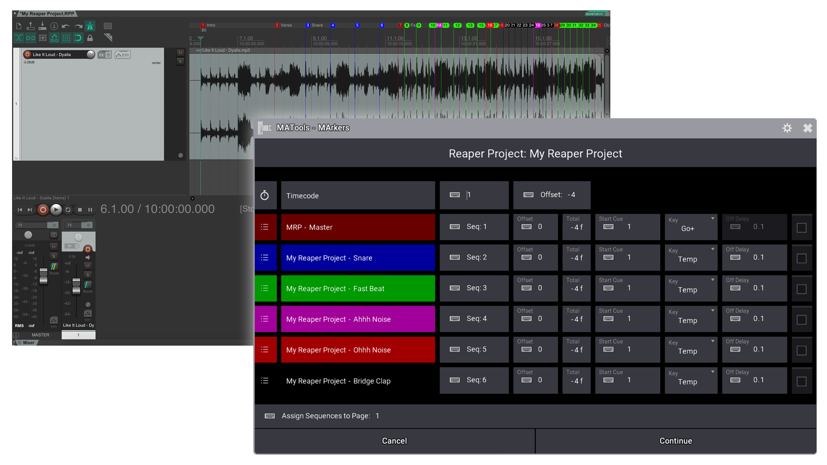827x465 pixels.
Task: Click the undo arrow in Reaper toolbar
Action: pos(66,26)
